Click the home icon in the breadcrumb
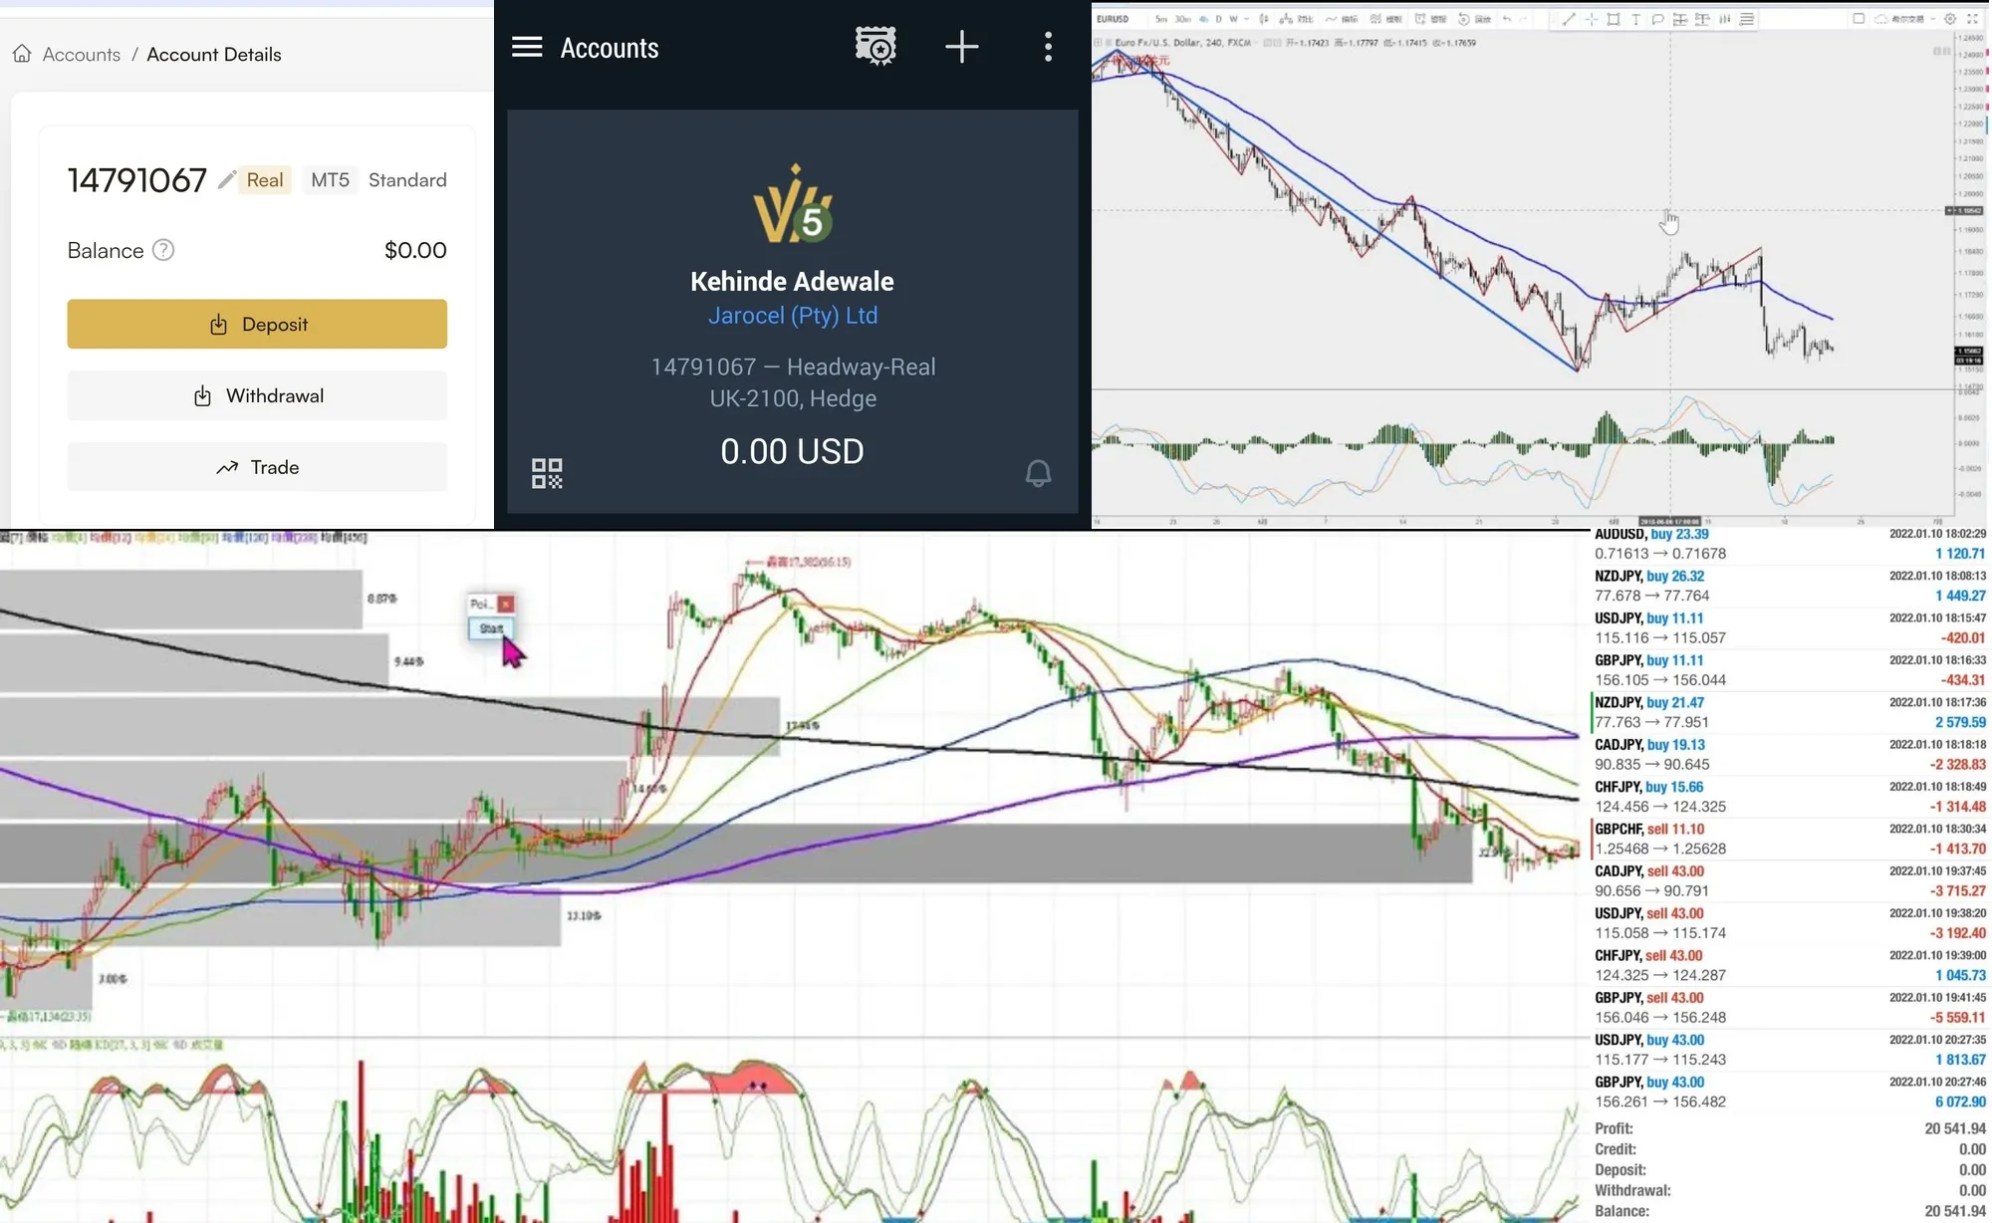 coord(22,54)
